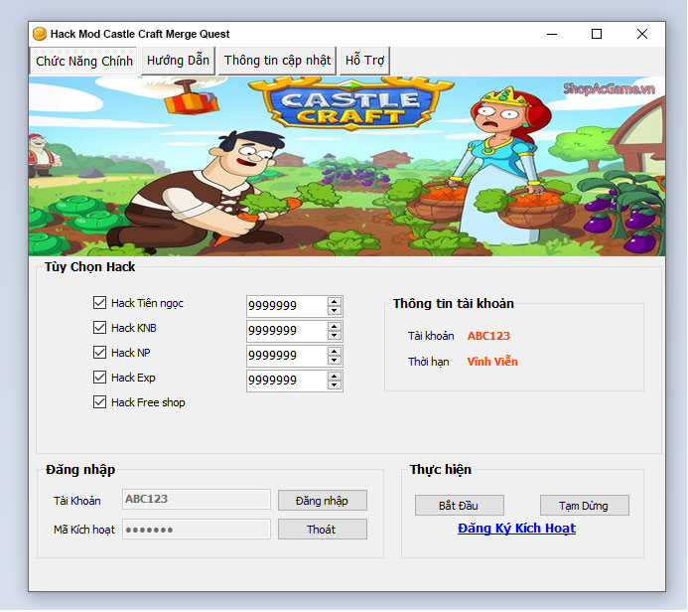The width and height of the screenshot is (688, 612).
Task: Close the Hack Mod Castle Craft window
Action: coord(642,34)
